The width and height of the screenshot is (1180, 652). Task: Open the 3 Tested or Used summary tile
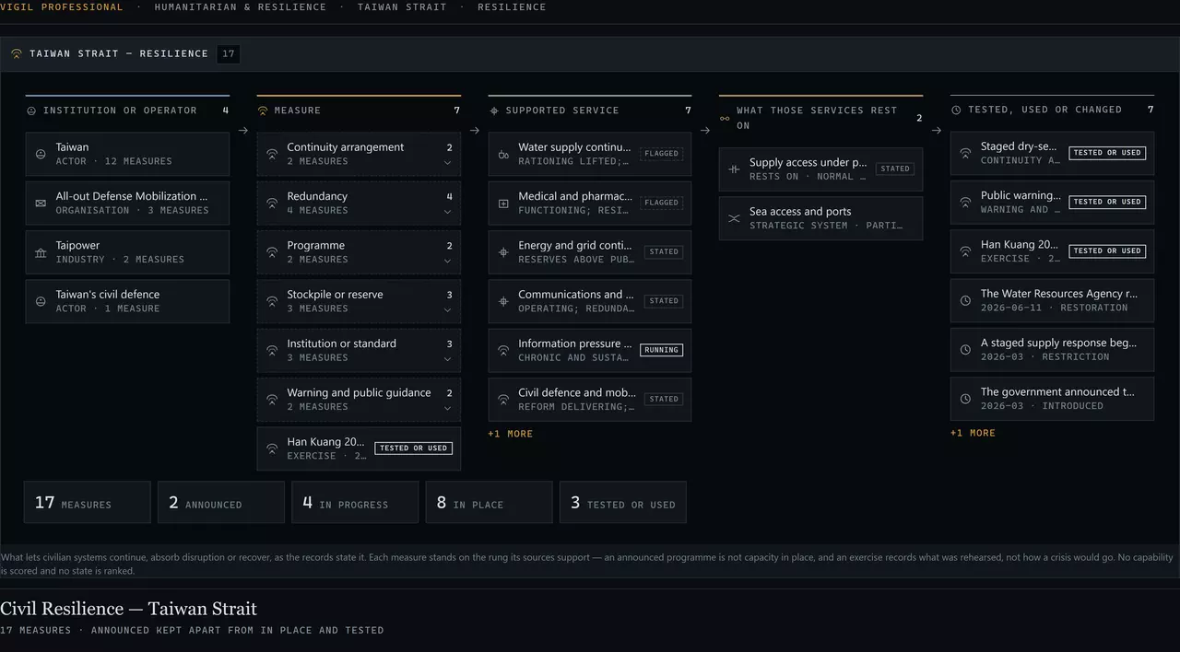[623, 503]
